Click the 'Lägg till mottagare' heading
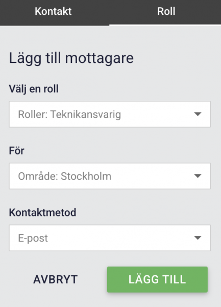 (71, 58)
